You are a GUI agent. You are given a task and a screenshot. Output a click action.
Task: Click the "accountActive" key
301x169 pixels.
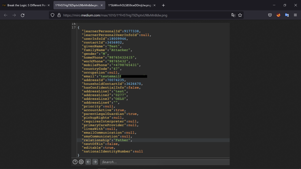tap(98, 110)
